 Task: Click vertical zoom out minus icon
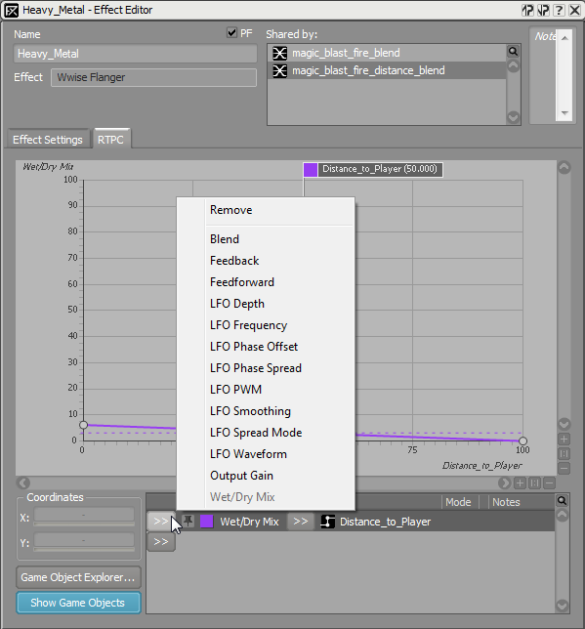[x=564, y=468]
